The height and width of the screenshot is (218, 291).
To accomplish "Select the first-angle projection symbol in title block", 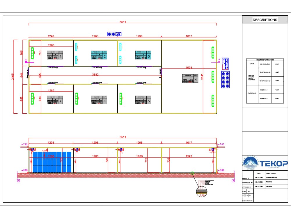I will (x=247, y=195).
